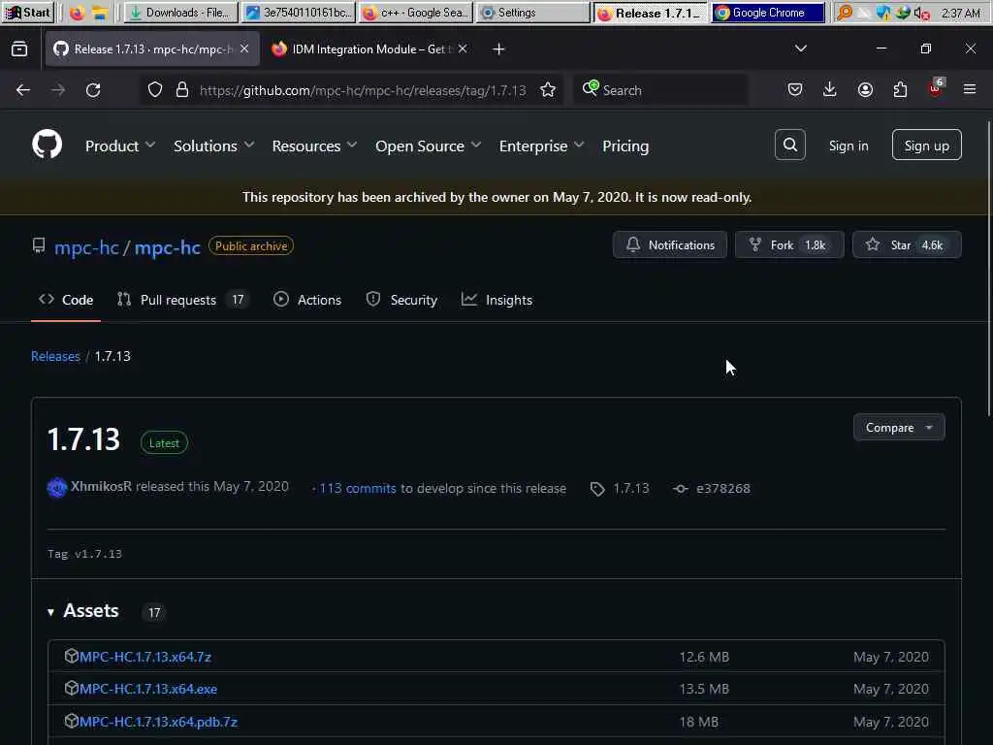The width and height of the screenshot is (993, 745).
Task: Fork the repository with Fork button
Action: click(789, 244)
